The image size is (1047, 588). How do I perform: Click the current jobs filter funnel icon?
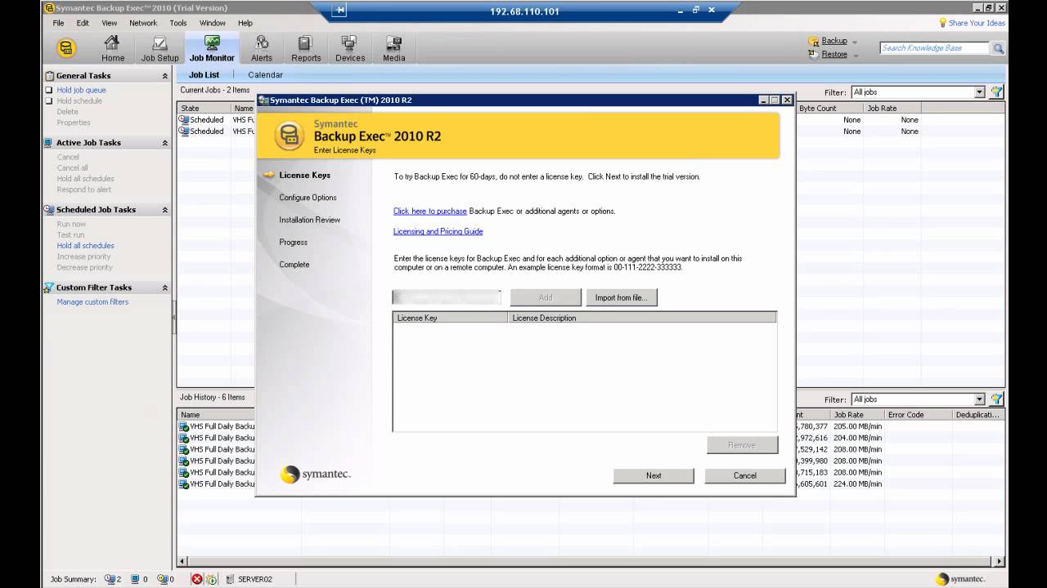pos(996,92)
